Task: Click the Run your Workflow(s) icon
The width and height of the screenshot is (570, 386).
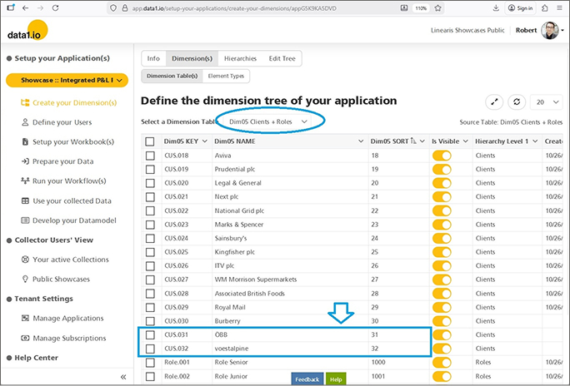Action: point(26,181)
